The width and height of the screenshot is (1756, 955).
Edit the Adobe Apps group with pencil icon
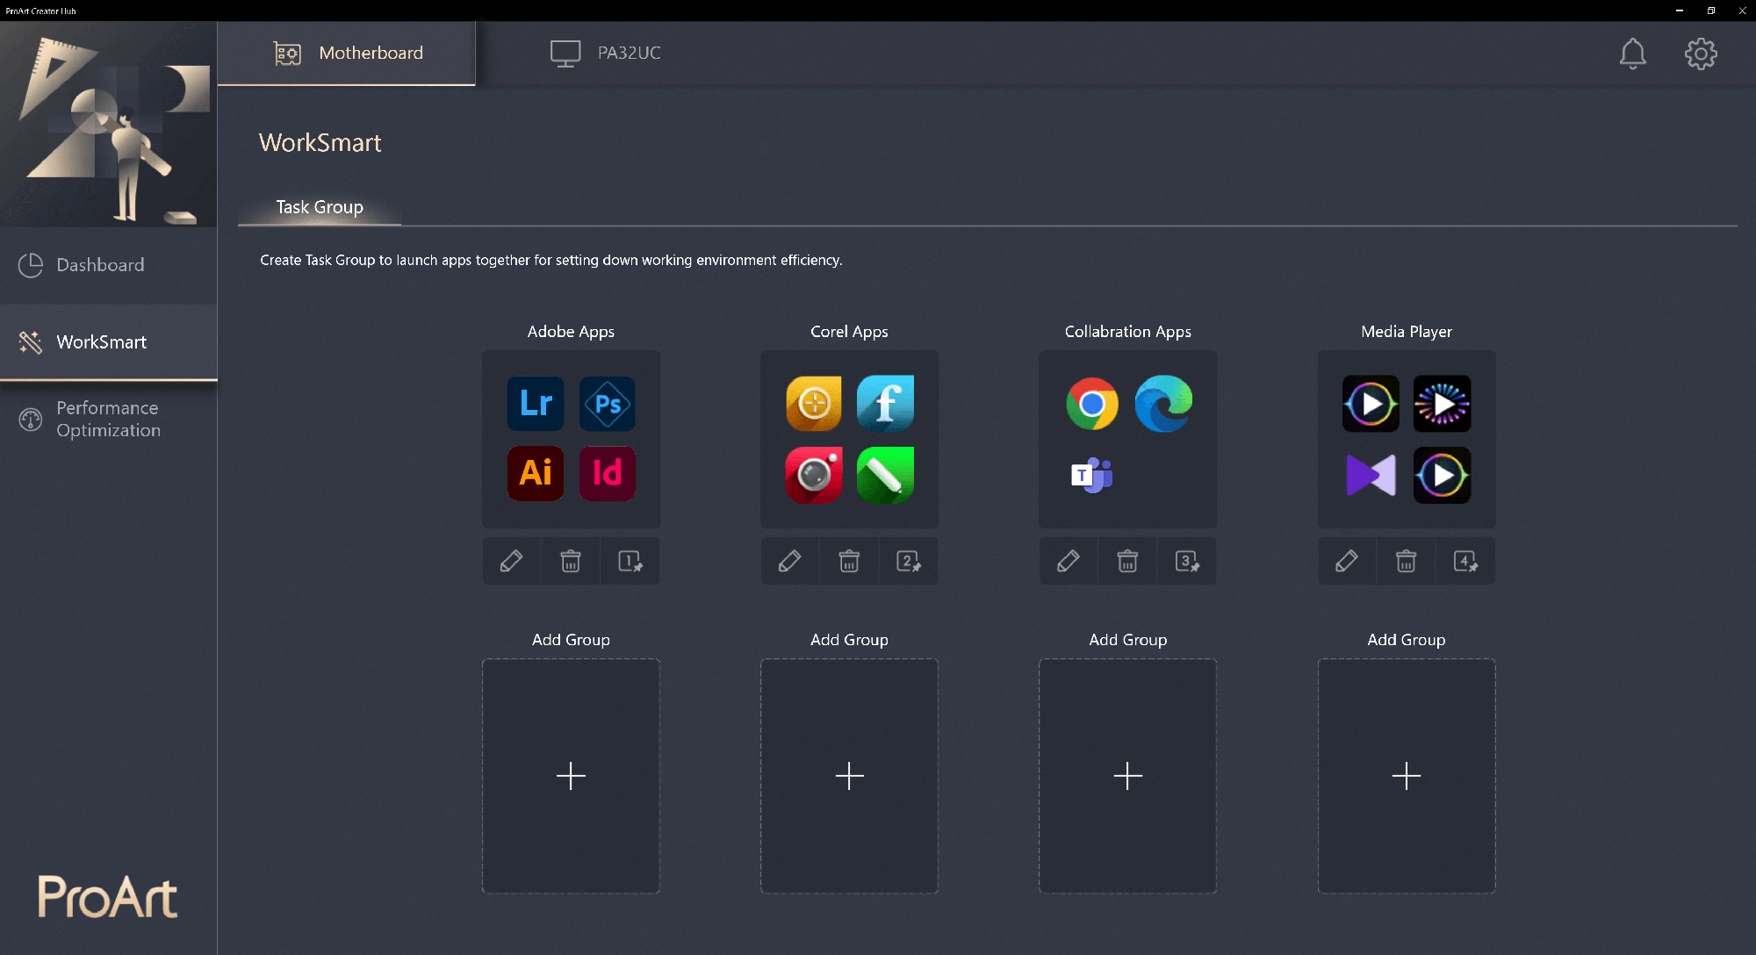[511, 561]
